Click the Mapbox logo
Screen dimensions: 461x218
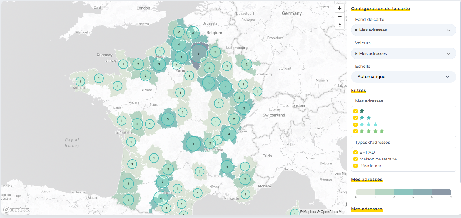click(x=16, y=209)
